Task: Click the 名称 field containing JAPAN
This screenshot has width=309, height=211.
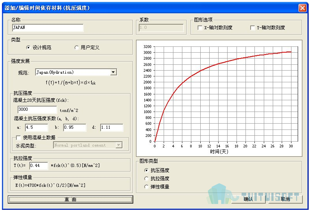Action: tap(48, 28)
